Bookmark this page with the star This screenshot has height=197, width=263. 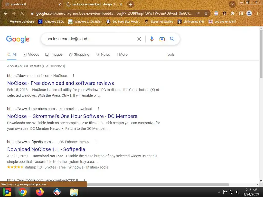(x=206, y=13)
